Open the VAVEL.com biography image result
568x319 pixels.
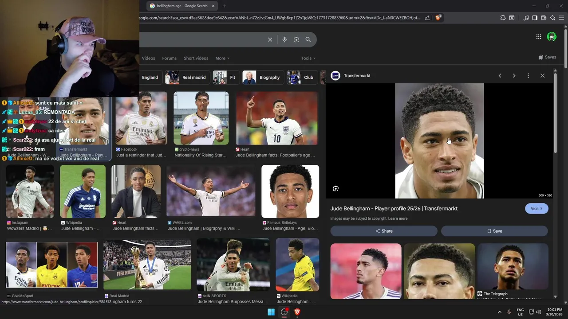[x=211, y=191]
